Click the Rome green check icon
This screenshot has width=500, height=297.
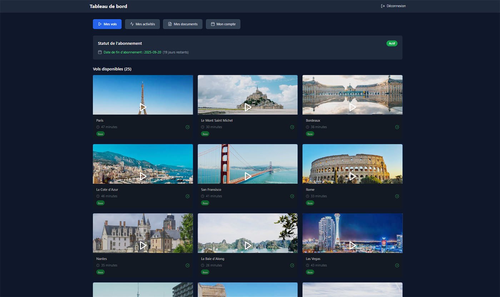click(397, 196)
